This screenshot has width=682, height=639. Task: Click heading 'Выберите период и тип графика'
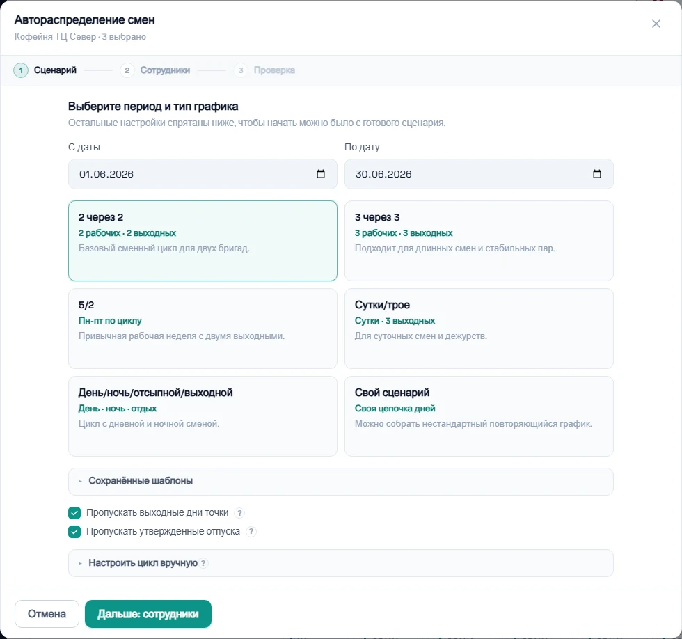coord(153,106)
